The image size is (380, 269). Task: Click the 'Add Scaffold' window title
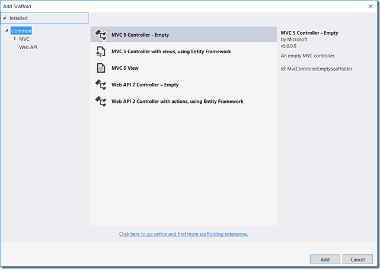pyautogui.click(x=17, y=7)
